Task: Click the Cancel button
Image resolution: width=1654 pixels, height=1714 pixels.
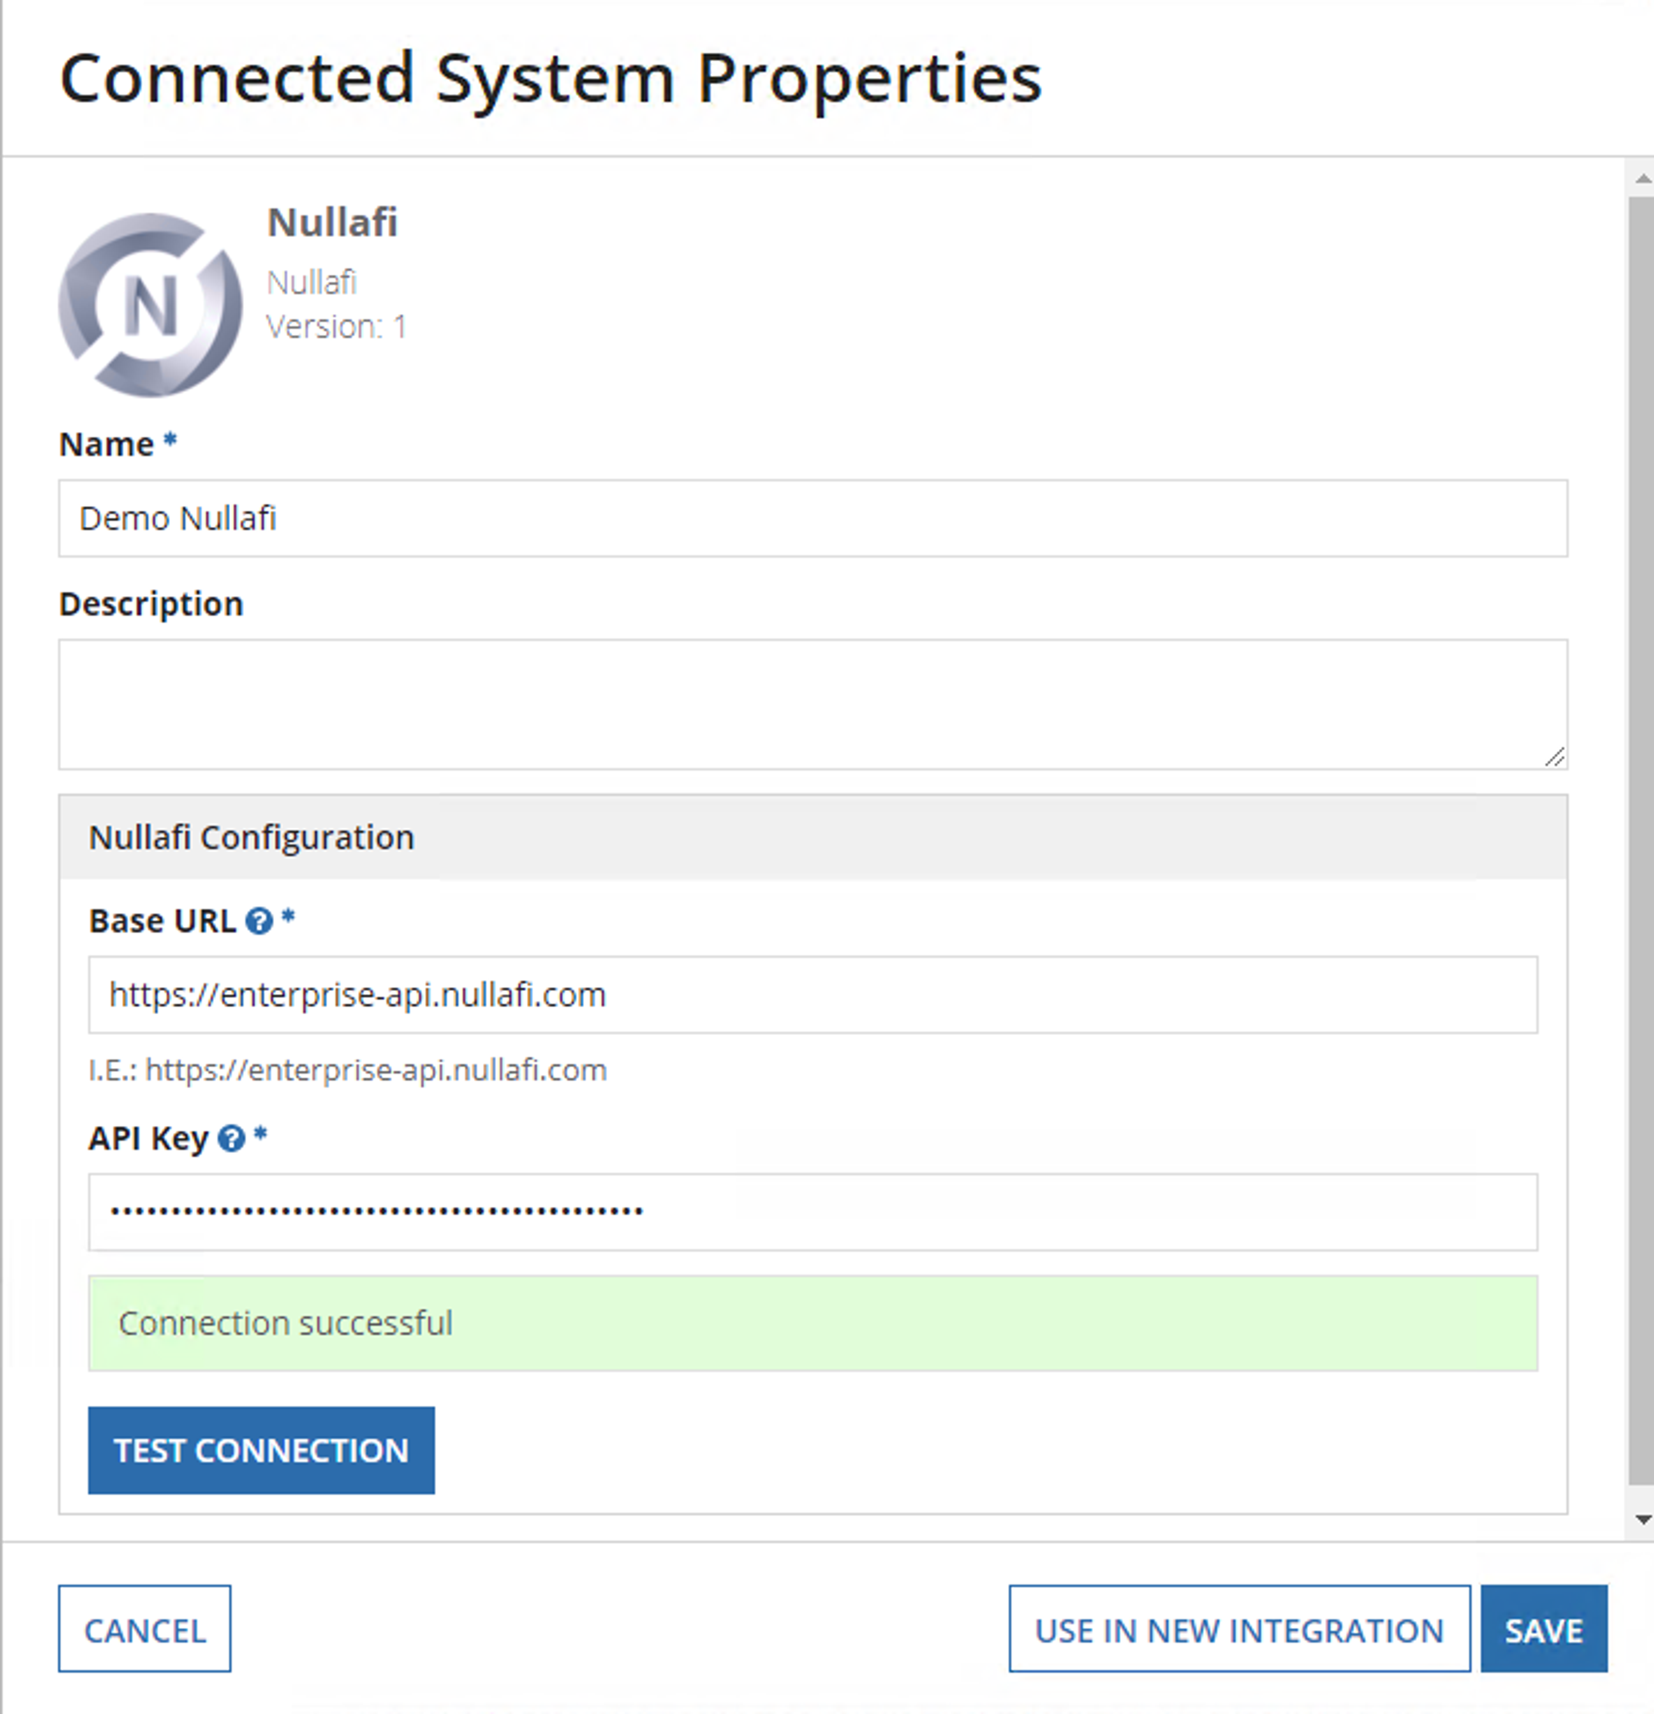Action: coord(145,1628)
